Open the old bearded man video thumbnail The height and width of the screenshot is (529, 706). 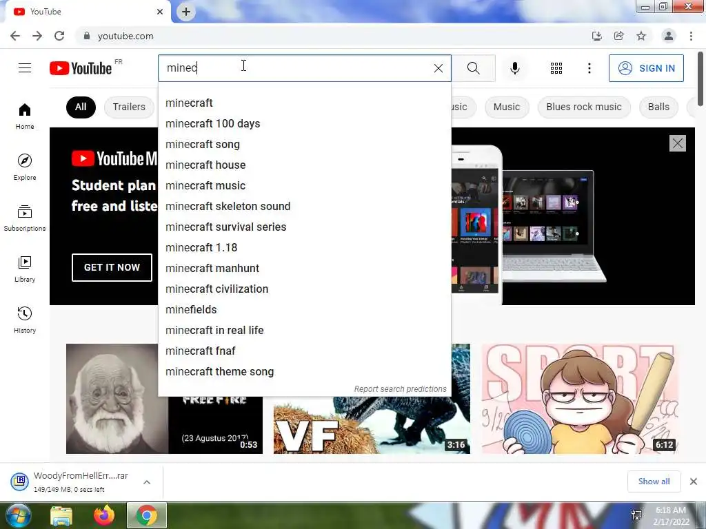pyautogui.click(x=117, y=399)
